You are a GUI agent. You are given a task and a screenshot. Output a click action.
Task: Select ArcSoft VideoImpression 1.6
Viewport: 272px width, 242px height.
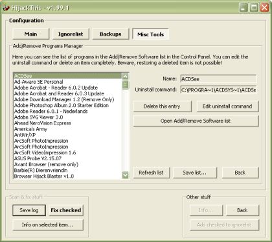click(67, 152)
